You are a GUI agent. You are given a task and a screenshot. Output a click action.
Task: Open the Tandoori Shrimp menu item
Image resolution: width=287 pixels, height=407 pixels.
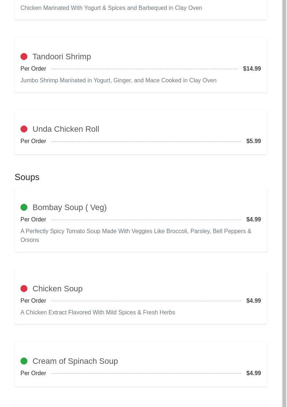(x=61, y=57)
